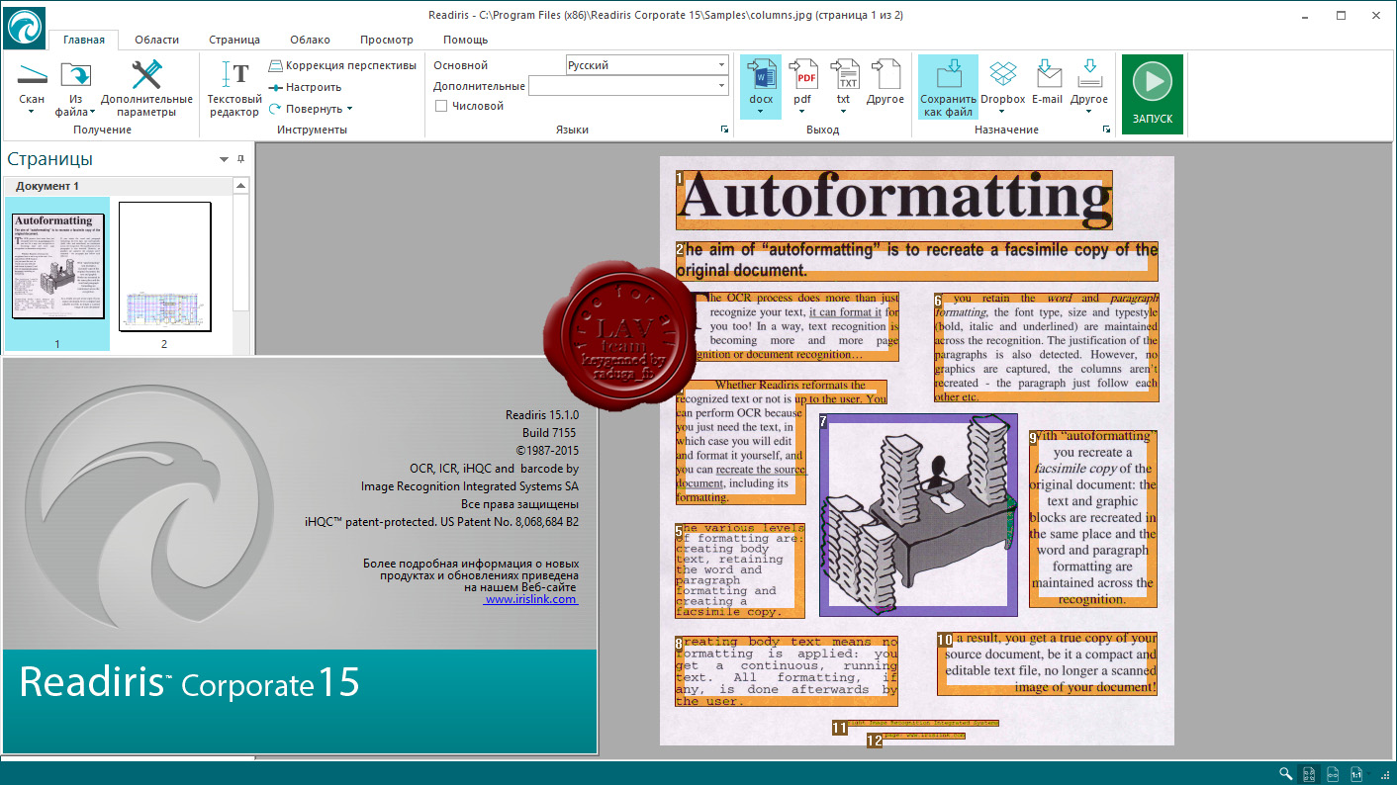Select docx output format icon
The width and height of the screenshot is (1397, 785).
(x=761, y=75)
